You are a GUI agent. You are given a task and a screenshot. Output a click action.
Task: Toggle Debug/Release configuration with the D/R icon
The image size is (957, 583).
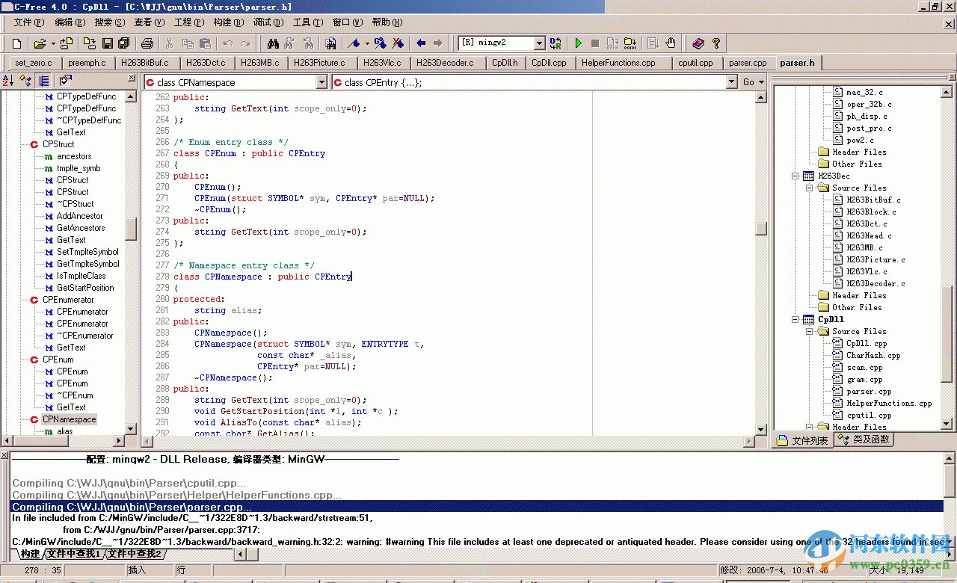[x=556, y=43]
